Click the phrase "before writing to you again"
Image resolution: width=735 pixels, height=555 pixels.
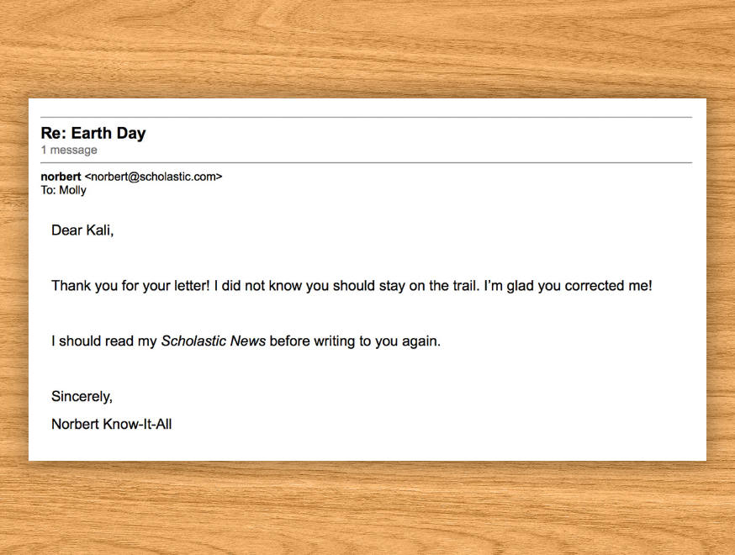click(354, 341)
